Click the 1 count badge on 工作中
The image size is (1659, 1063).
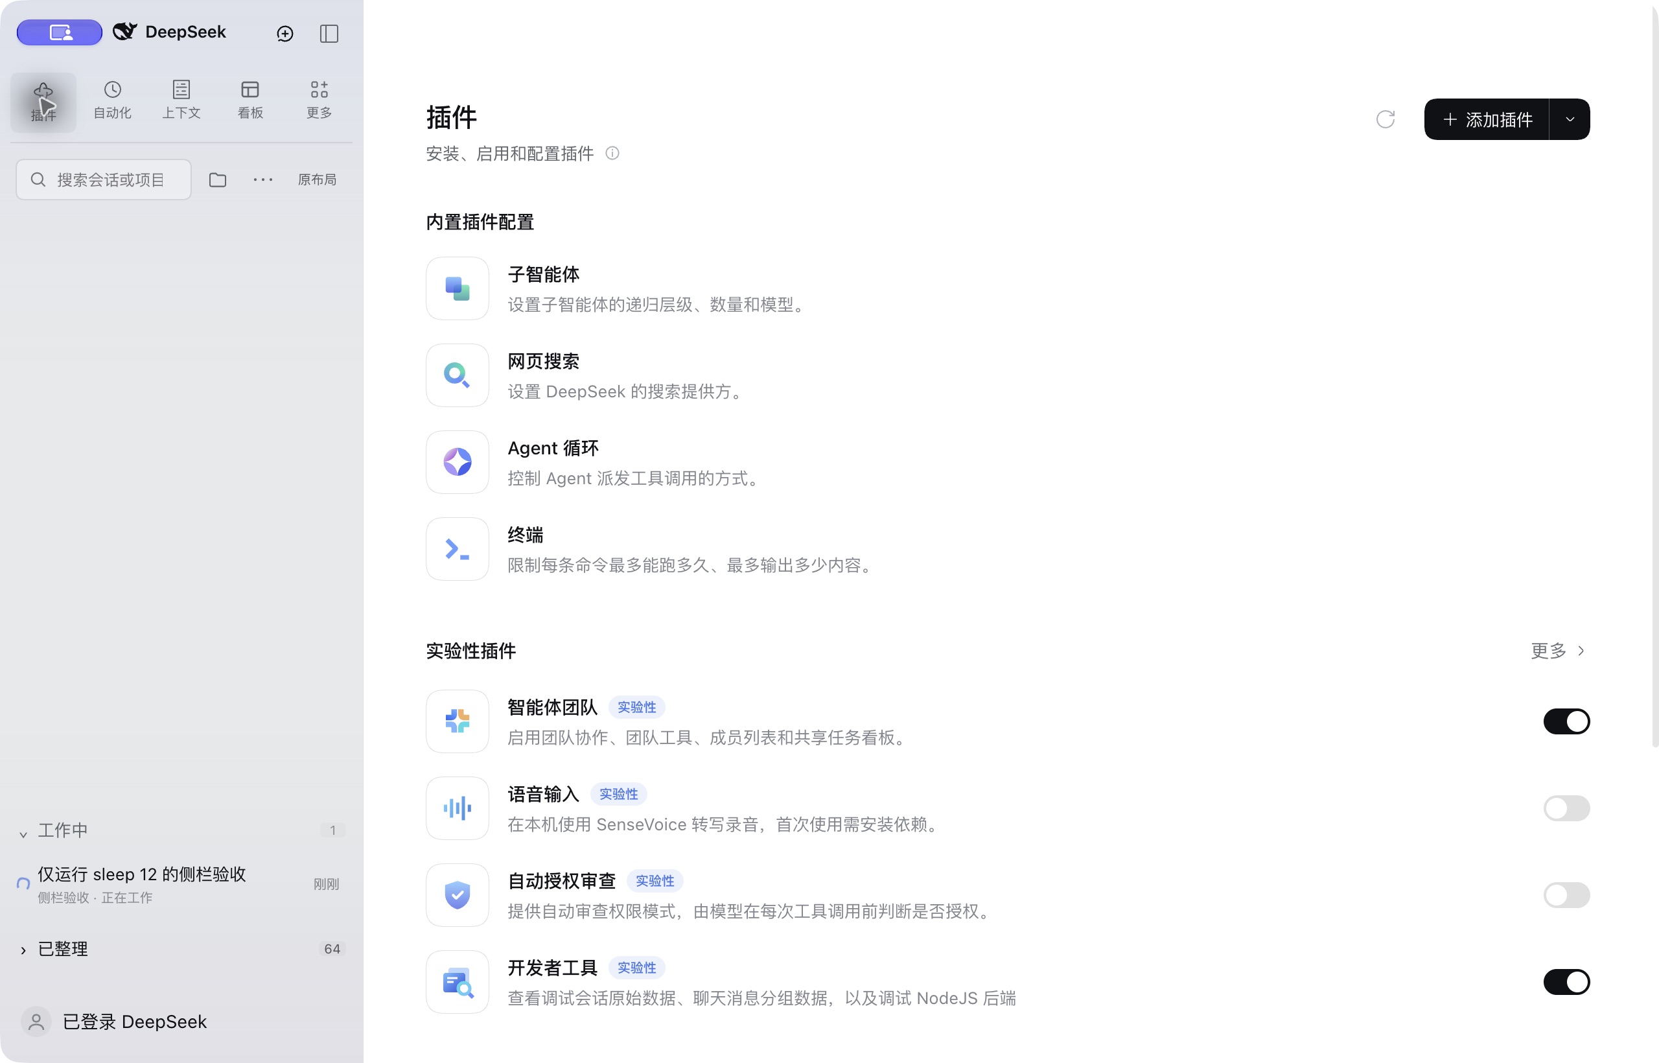tap(332, 830)
